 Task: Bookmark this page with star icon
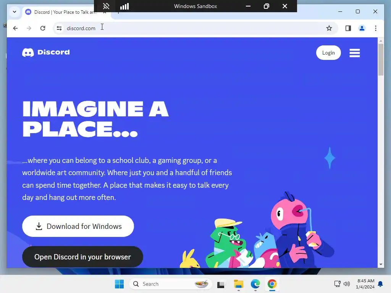tap(329, 28)
